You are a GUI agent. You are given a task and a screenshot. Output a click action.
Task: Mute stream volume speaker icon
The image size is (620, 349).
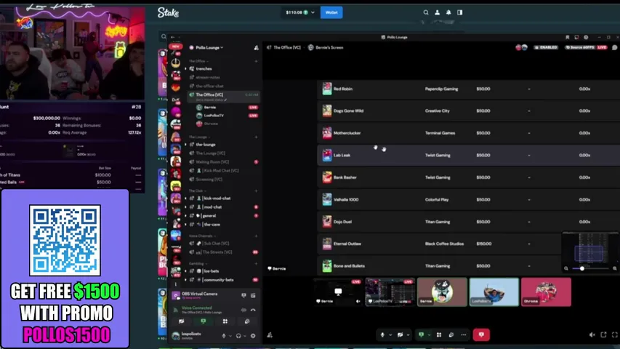click(592, 334)
